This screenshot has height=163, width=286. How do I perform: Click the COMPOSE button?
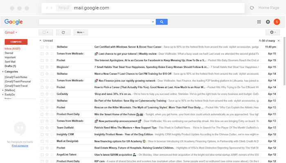point(16,42)
